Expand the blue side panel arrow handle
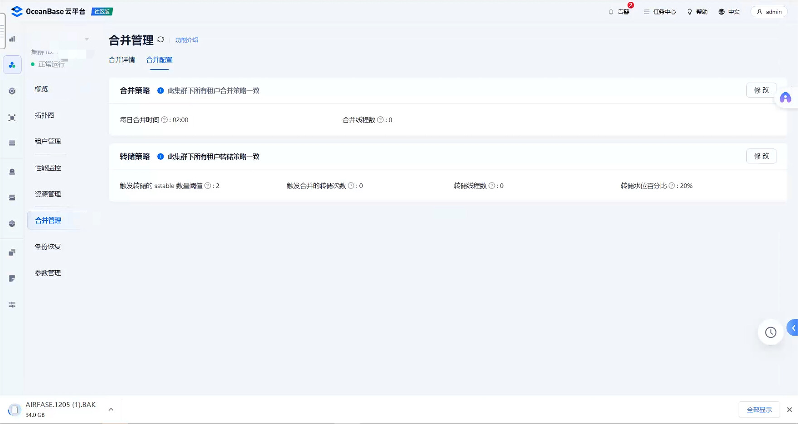The image size is (798, 424). [793, 328]
